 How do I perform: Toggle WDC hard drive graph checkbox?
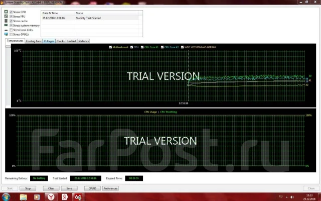pos(182,47)
